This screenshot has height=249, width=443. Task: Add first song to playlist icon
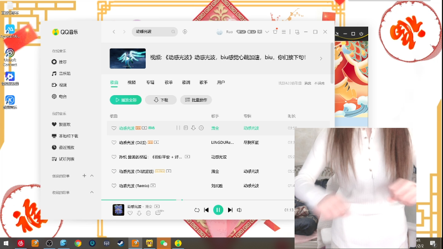[186, 128]
